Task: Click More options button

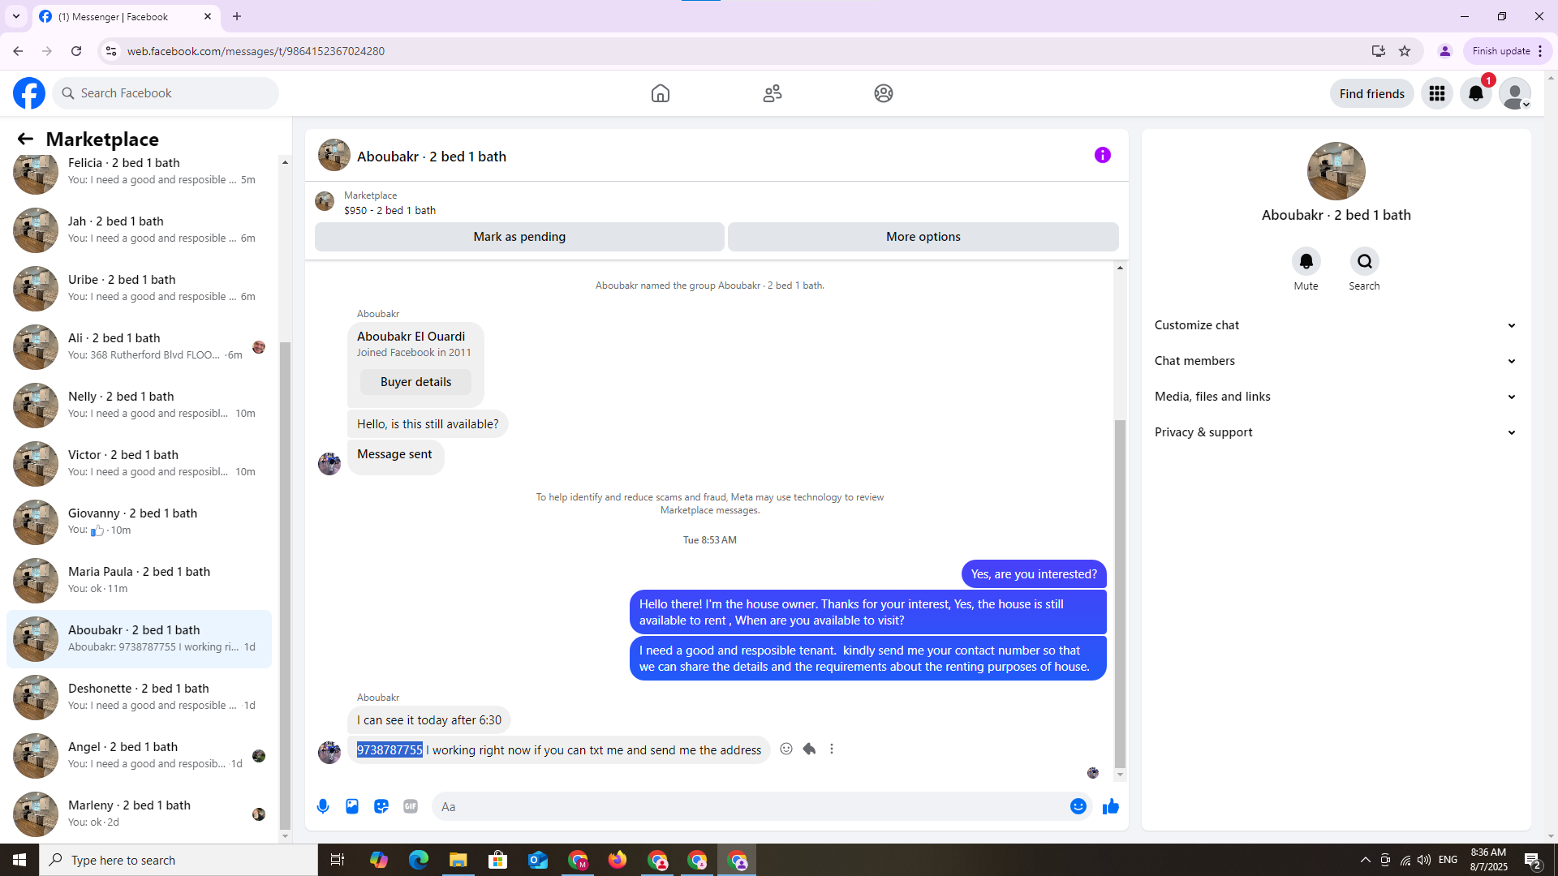Action: (x=923, y=237)
